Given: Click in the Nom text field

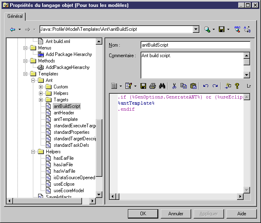Looking at the screenshot, I should click(x=195, y=45).
